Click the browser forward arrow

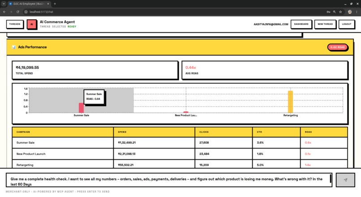pos(11,12)
